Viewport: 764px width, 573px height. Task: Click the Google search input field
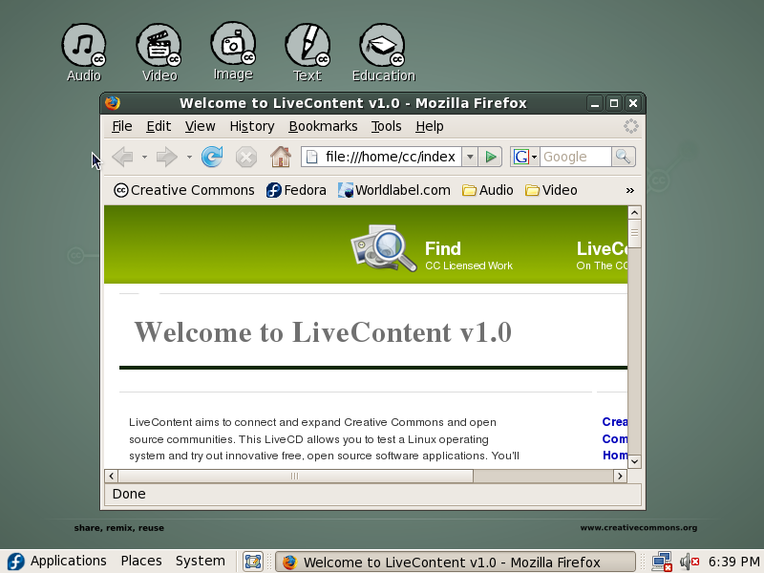click(x=576, y=157)
